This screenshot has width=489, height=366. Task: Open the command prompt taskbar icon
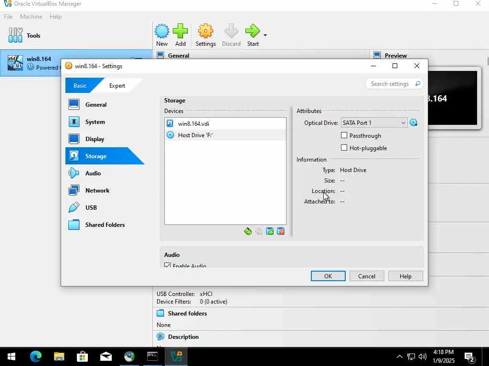click(152, 356)
